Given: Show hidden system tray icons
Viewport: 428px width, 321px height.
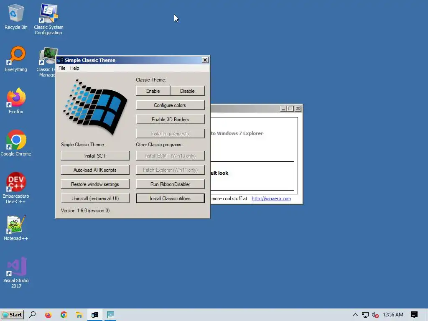Looking at the screenshot, I should [x=355, y=315].
